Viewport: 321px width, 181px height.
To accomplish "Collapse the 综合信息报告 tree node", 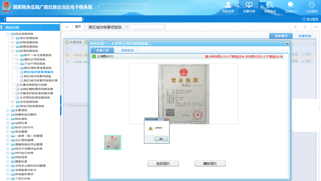I will (8, 34).
